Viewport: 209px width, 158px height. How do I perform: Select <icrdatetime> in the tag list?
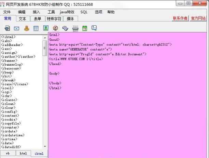(13, 135)
